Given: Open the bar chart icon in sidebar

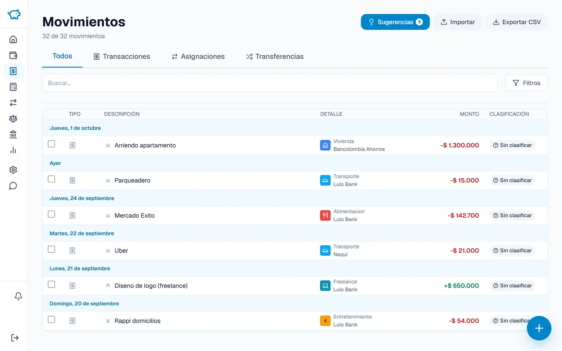Looking at the screenshot, I should pyautogui.click(x=13, y=150).
